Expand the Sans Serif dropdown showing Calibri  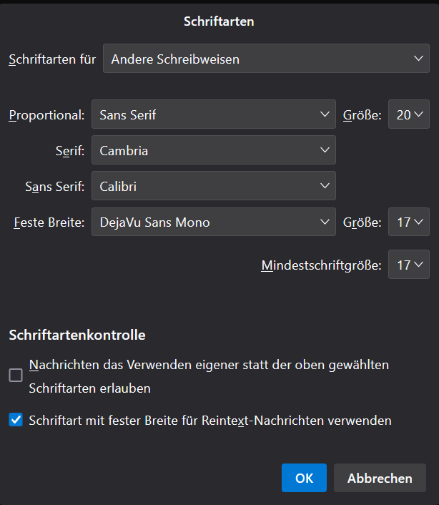pyautogui.click(x=213, y=186)
